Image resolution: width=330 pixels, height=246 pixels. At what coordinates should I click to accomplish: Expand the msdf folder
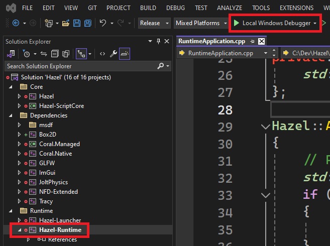tap(19, 125)
